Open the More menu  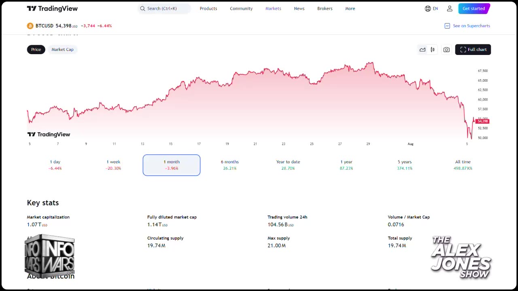[x=350, y=8]
